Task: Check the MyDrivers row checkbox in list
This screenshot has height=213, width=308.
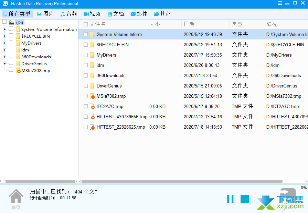Action: tap(86, 55)
